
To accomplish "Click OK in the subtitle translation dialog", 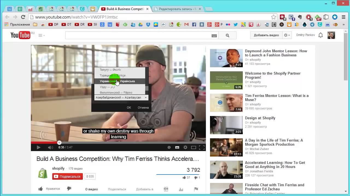I will tap(129, 108).
